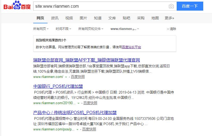This screenshot has height=136, width=212.
Task: Click the www.rlianmen.com/20190... URL
Action: 54,103
